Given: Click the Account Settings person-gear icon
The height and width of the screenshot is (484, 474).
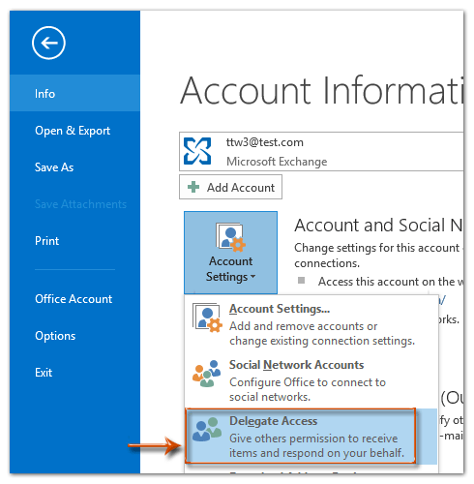Looking at the screenshot, I should pos(230,237).
